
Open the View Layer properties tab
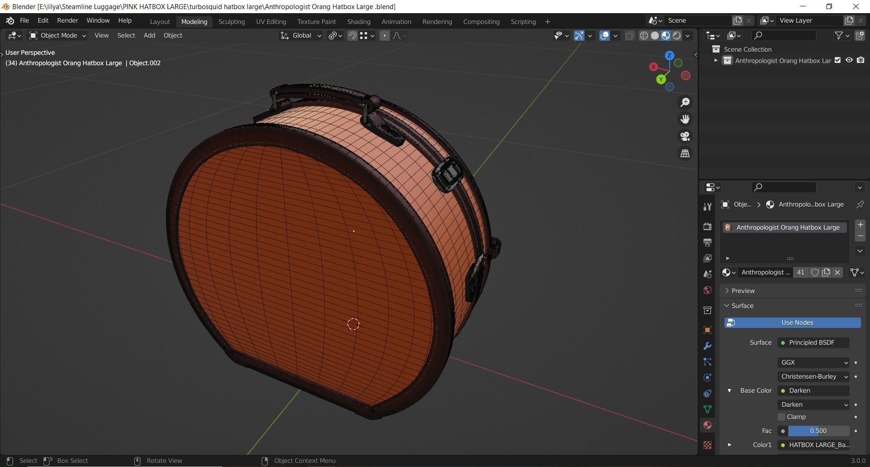coord(707,258)
